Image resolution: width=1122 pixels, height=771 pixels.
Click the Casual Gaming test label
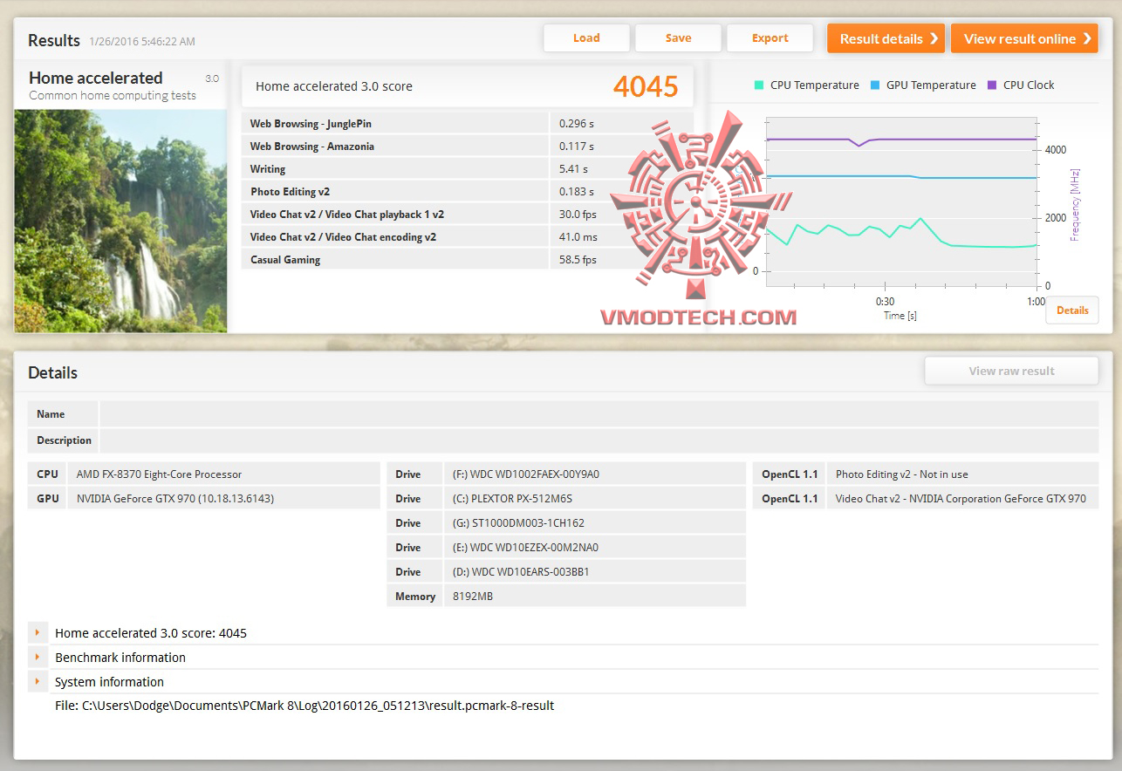(285, 260)
